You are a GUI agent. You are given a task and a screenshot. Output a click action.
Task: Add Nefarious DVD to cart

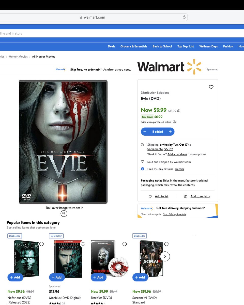click(x=15, y=277)
